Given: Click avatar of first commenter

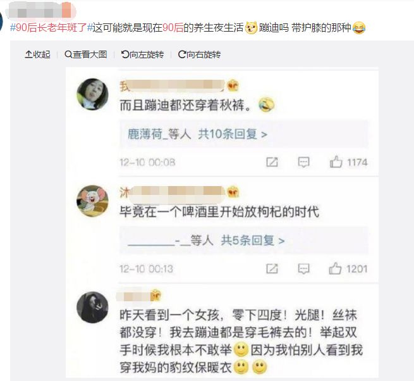Looking at the screenshot, I should 93,94.
